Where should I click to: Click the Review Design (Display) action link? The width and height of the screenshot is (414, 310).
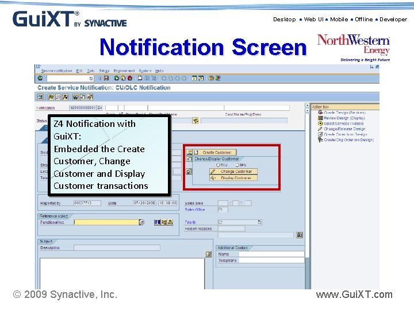click(344, 118)
